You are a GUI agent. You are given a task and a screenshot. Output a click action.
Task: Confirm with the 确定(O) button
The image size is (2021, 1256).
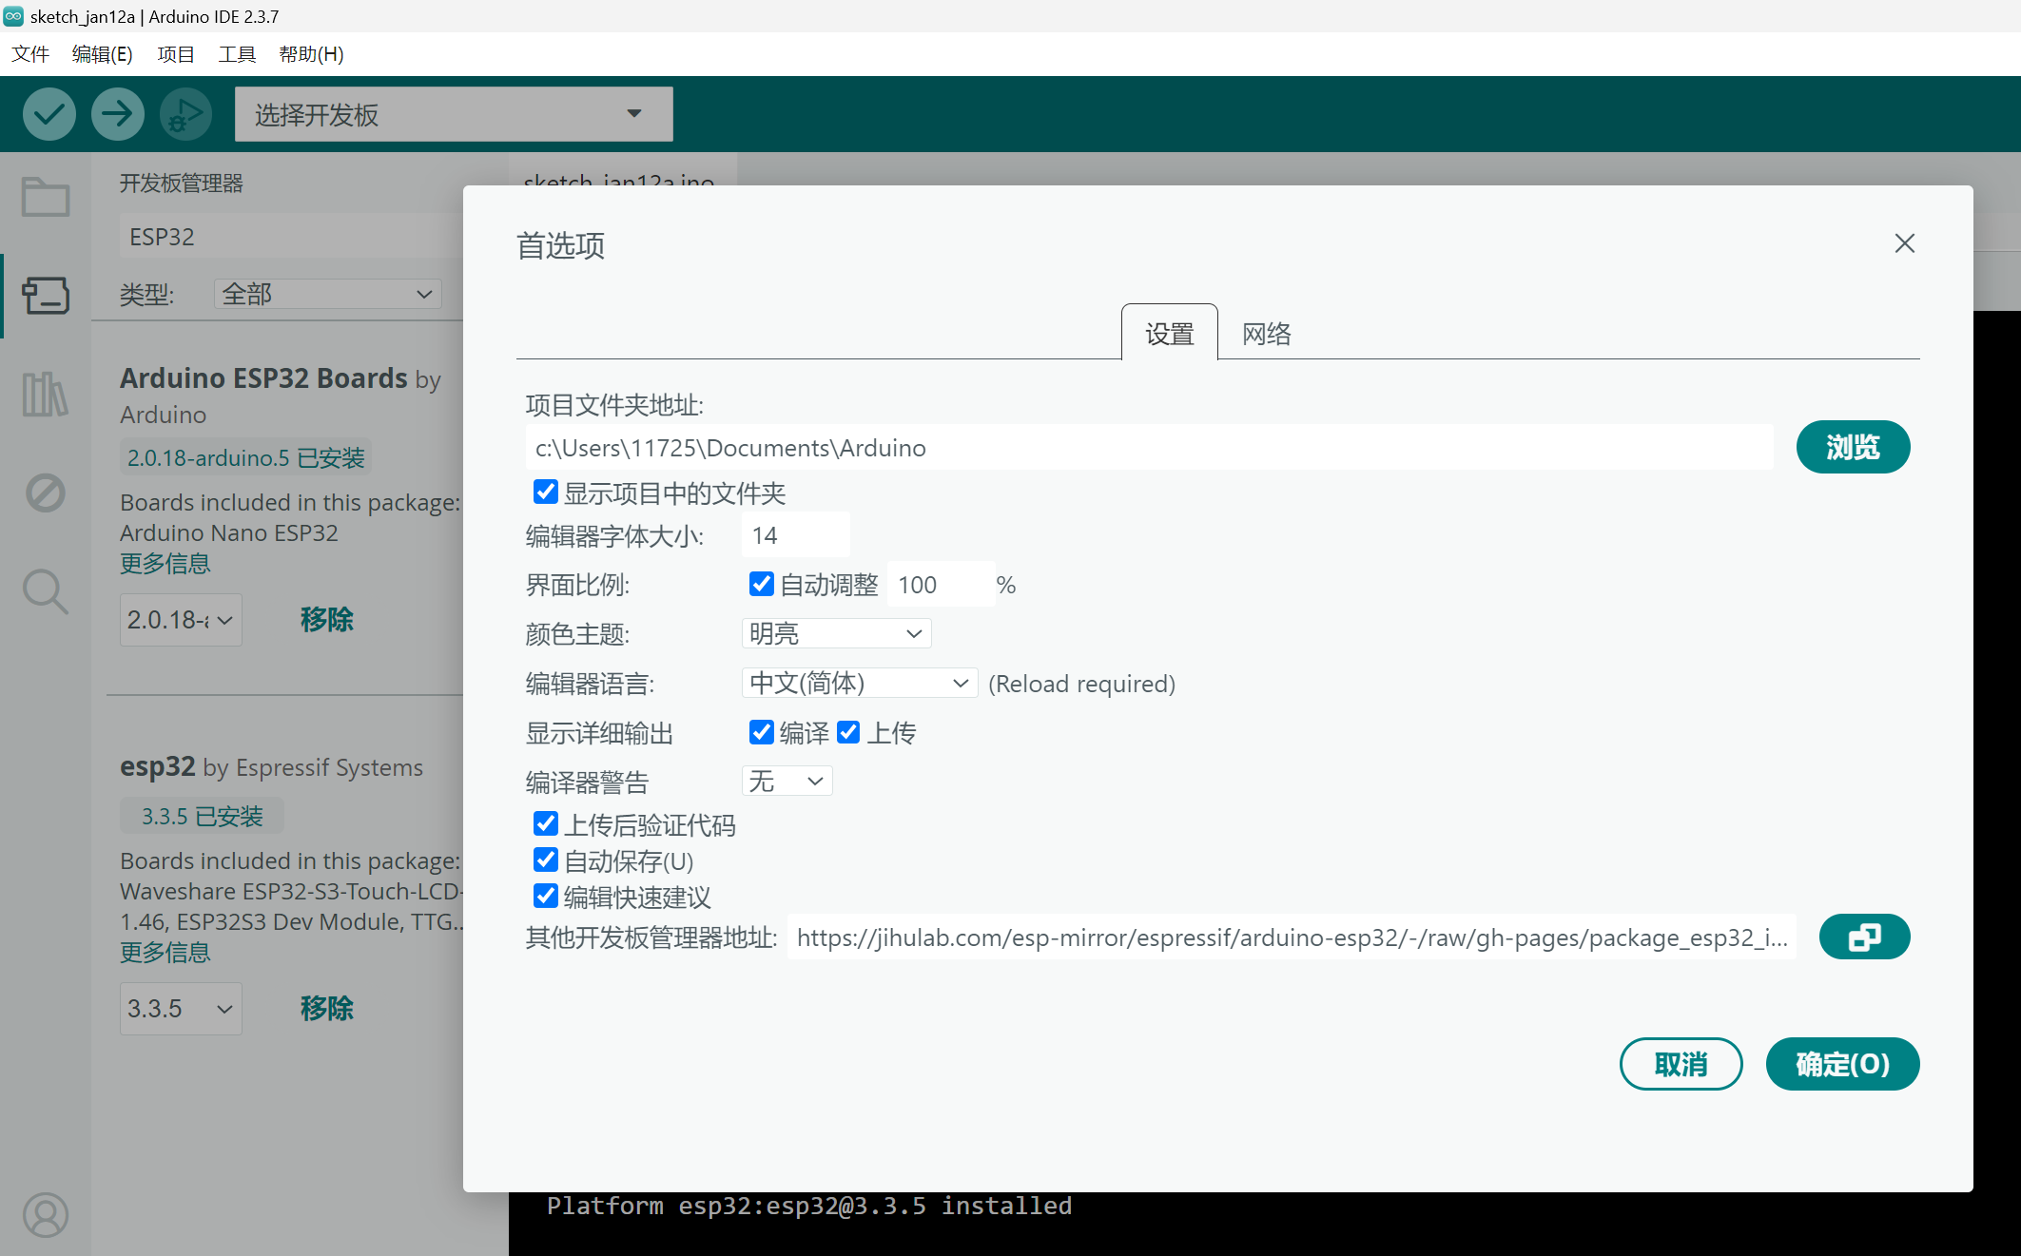coord(1842,1064)
